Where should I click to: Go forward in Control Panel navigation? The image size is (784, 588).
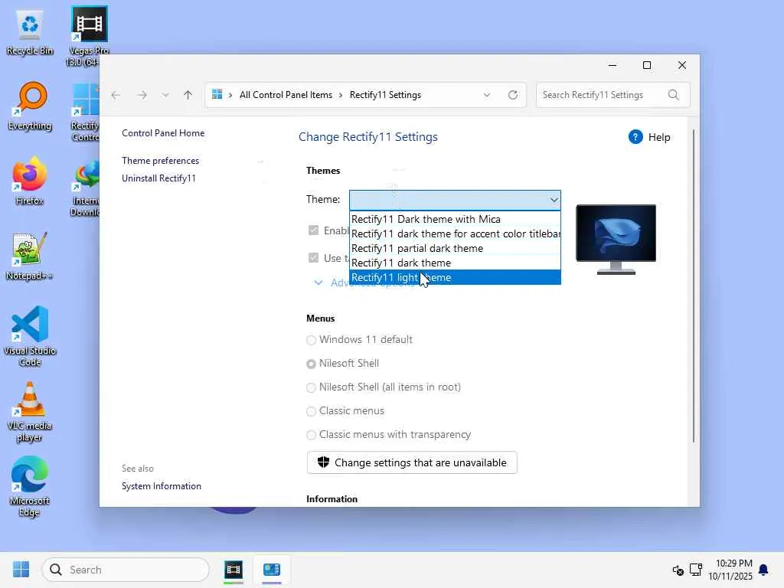(x=142, y=95)
